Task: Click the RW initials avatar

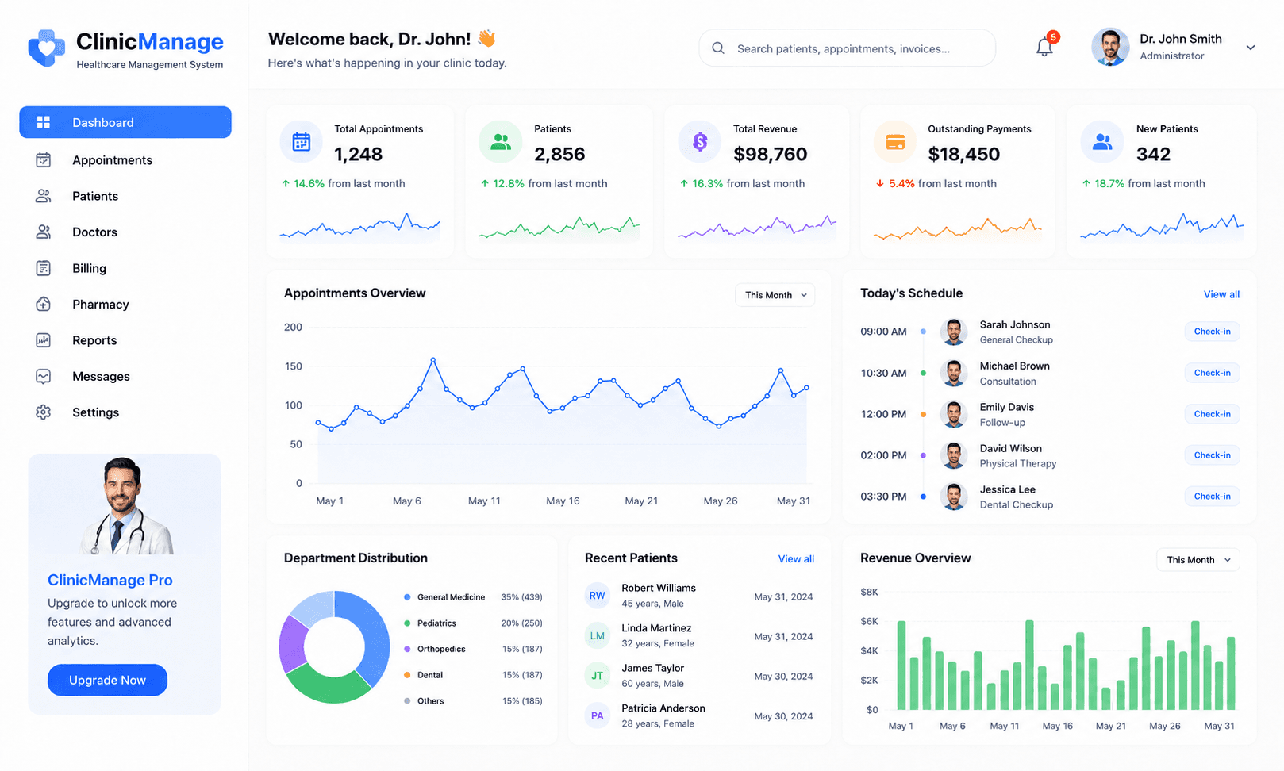Action: [x=598, y=596]
